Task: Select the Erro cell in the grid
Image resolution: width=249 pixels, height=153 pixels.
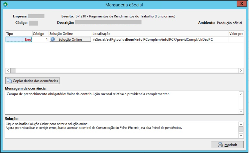Action: click(x=19, y=39)
